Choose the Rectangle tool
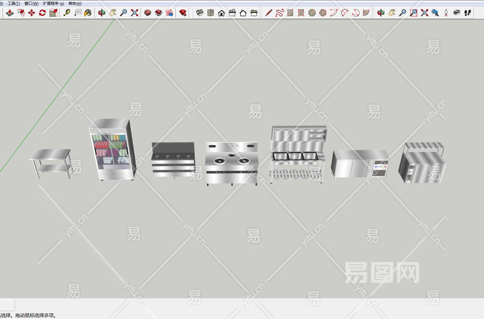 pyautogui.click(x=290, y=13)
